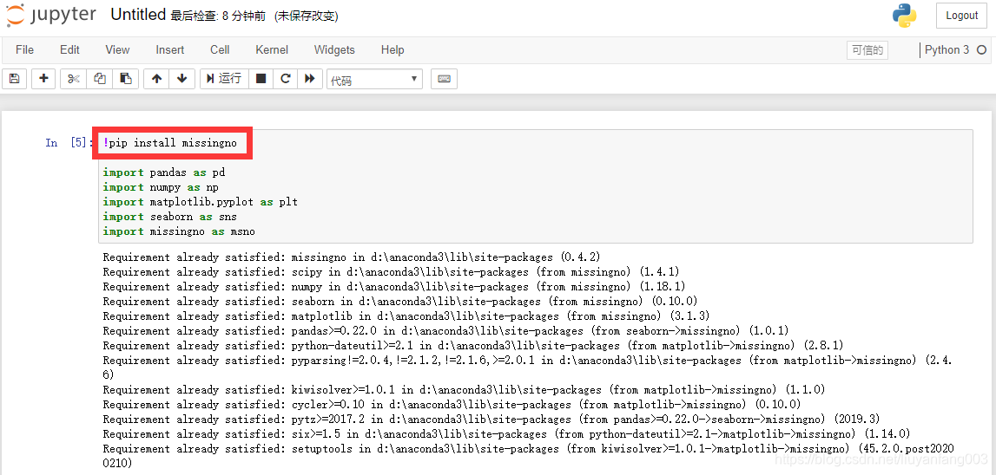Click the import numpy as np line

click(161, 187)
